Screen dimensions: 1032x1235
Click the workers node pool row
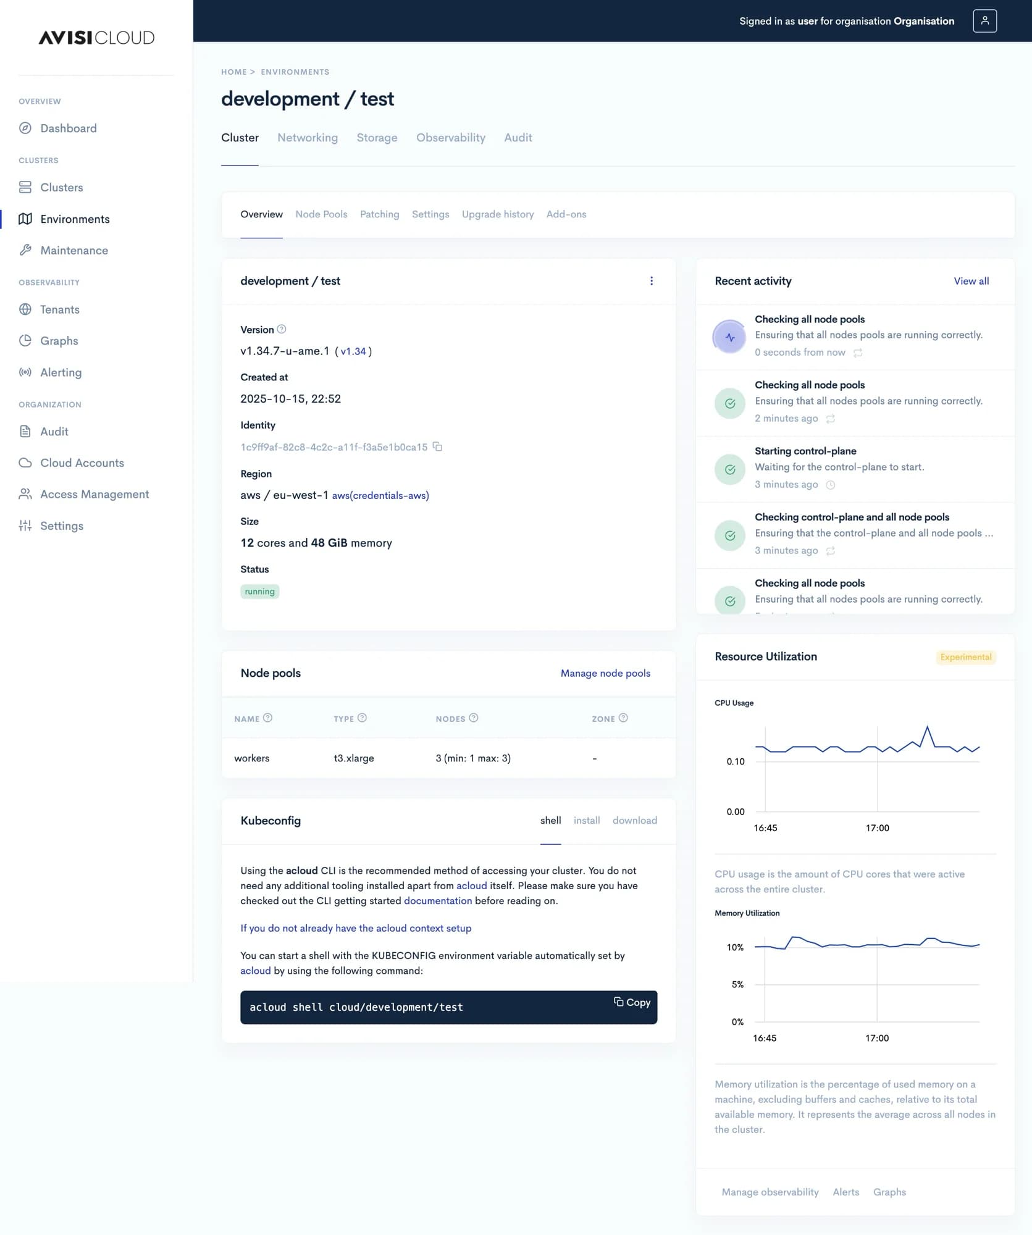pos(448,758)
